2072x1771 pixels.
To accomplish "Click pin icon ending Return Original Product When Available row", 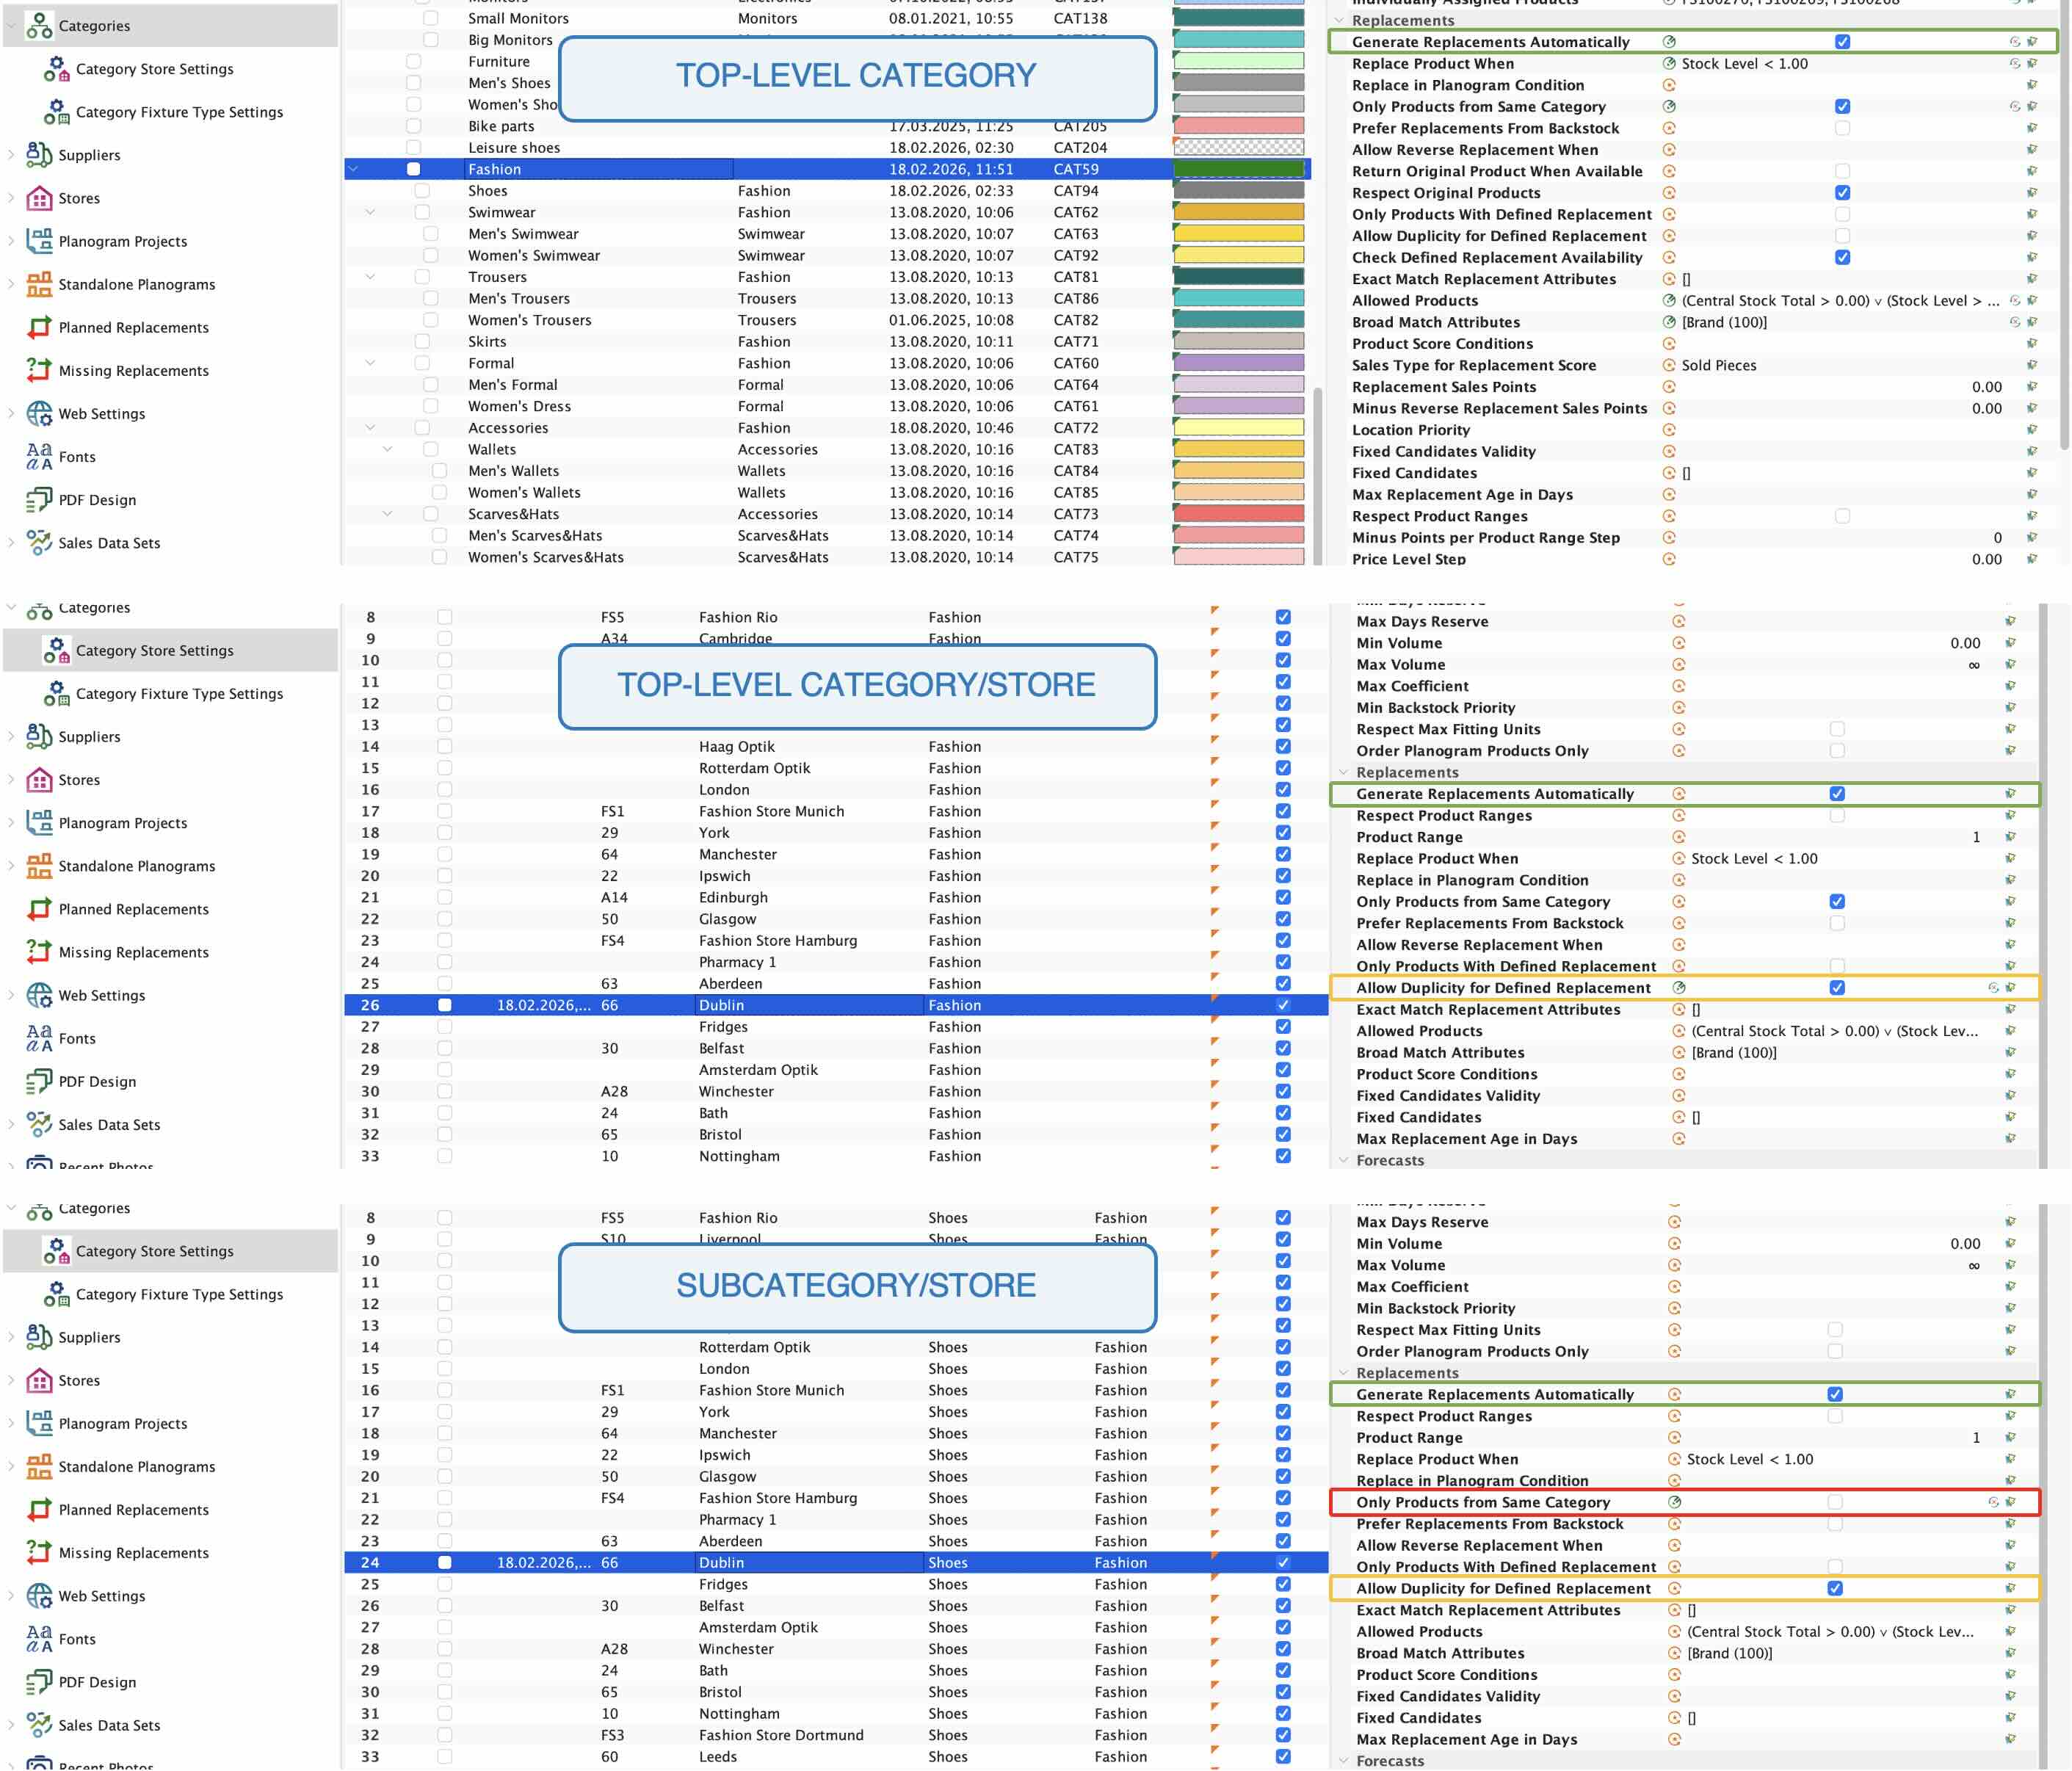I will click(x=2031, y=171).
